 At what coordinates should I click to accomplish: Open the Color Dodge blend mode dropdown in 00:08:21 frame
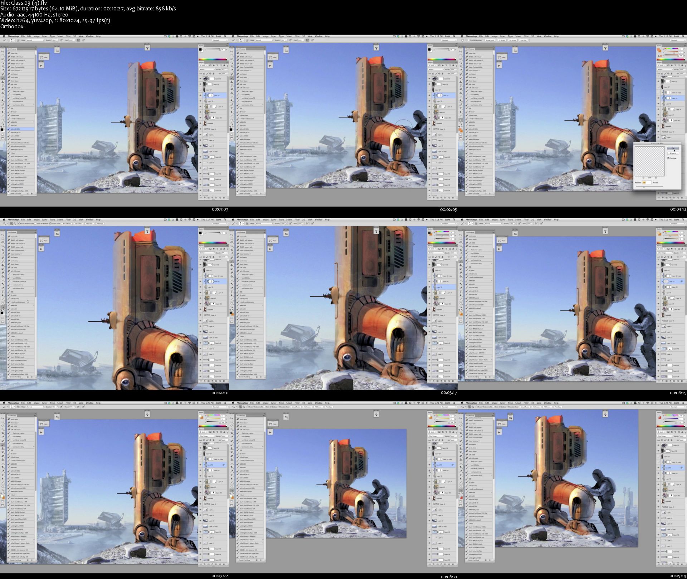point(436,436)
